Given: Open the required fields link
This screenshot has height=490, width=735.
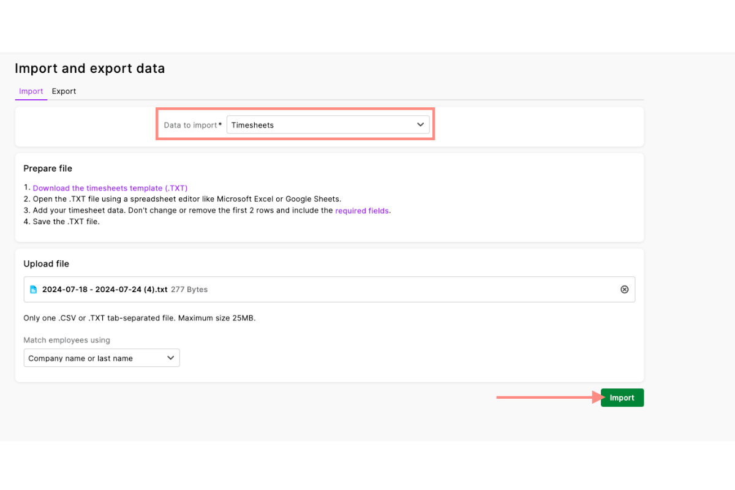Looking at the screenshot, I should (x=362, y=210).
